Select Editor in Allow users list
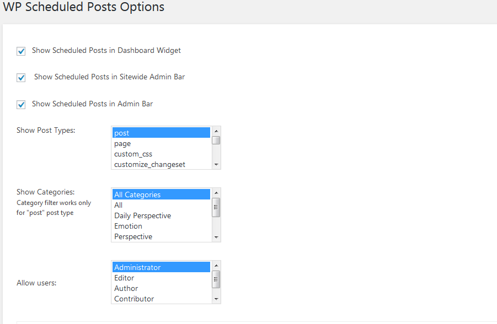The width and height of the screenshot is (497, 324). pyautogui.click(x=124, y=278)
